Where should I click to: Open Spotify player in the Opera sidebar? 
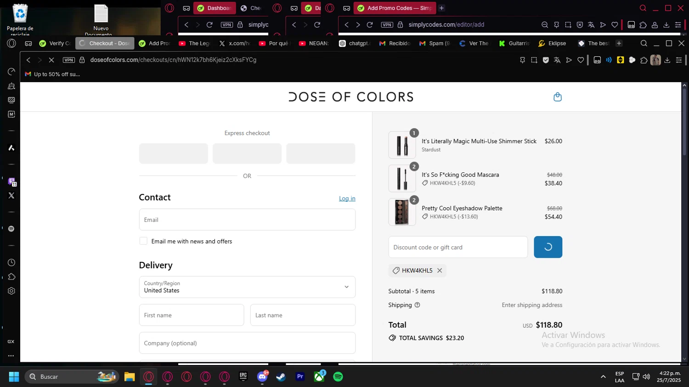[x=11, y=229]
